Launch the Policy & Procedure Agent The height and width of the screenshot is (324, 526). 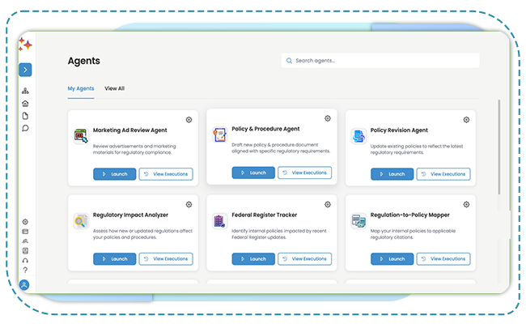(253, 173)
